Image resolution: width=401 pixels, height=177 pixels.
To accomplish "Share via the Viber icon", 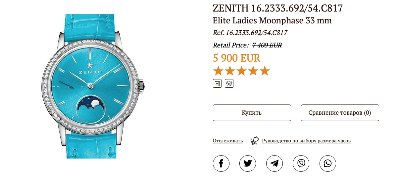I will 301,163.
